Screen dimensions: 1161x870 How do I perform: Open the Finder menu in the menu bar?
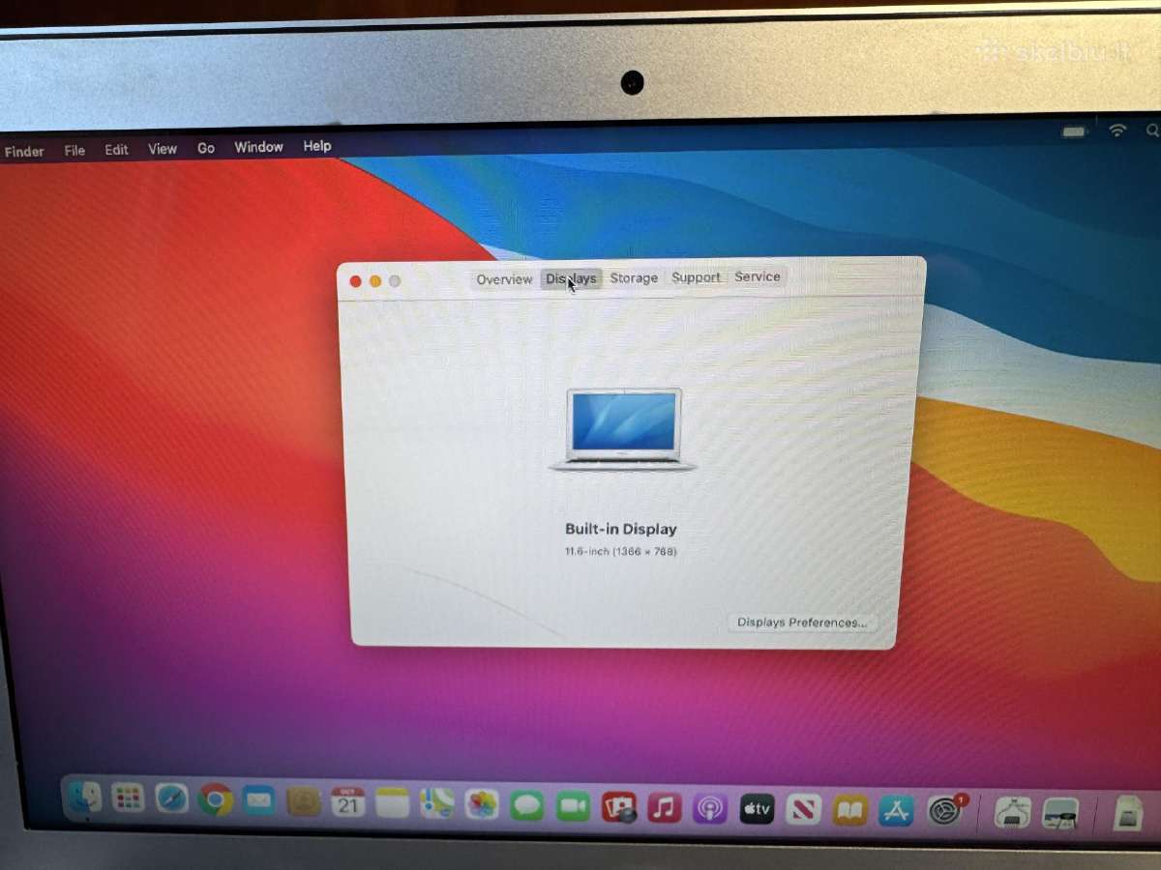pos(24,151)
